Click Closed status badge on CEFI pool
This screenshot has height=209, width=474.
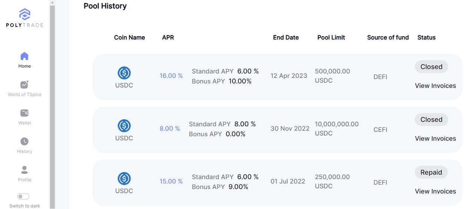coord(431,120)
